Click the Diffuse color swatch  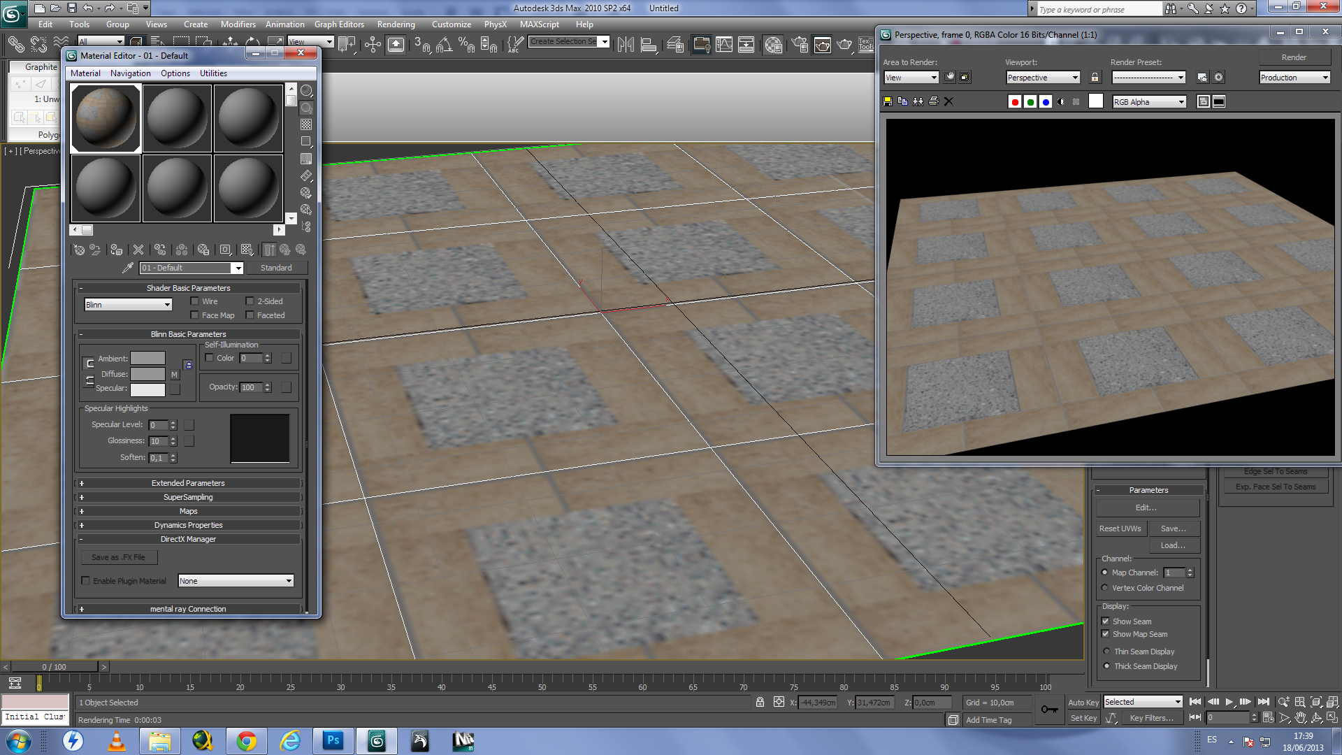click(147, 374)
